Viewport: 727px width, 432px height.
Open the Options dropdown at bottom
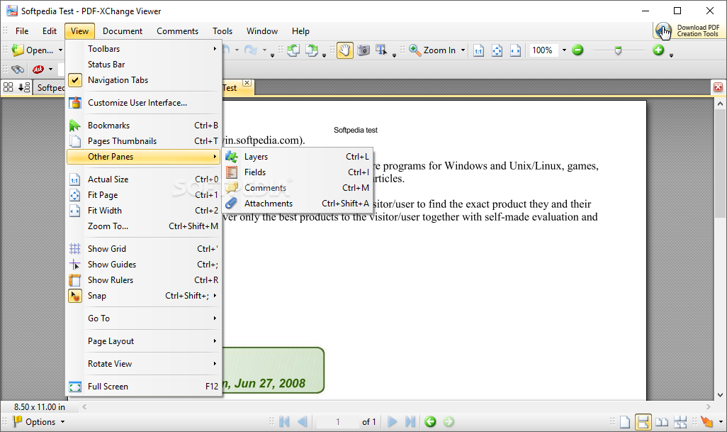tap(39, 421)
